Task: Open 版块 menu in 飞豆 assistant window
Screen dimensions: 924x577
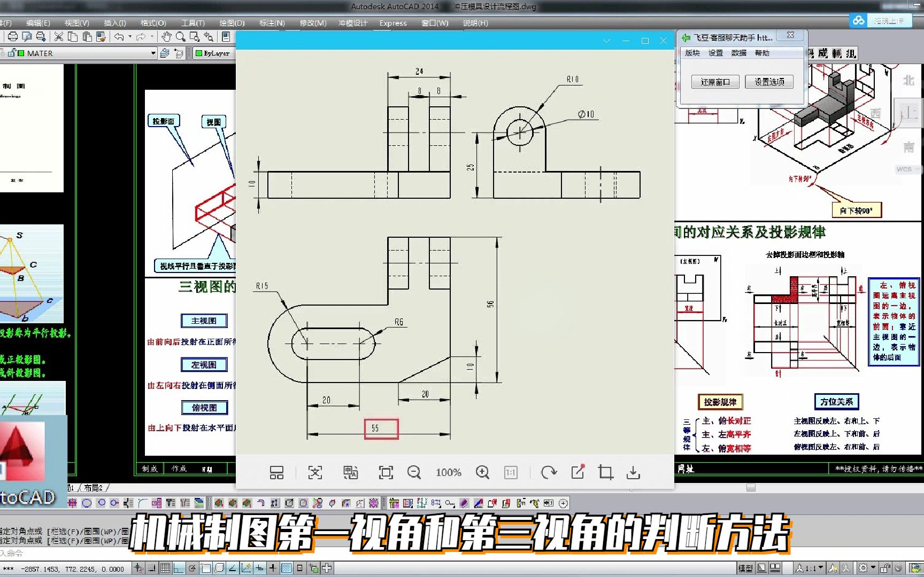Action: [x=692, y=53]
